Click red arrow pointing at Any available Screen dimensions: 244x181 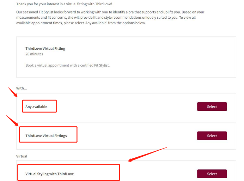coord(13,92)
